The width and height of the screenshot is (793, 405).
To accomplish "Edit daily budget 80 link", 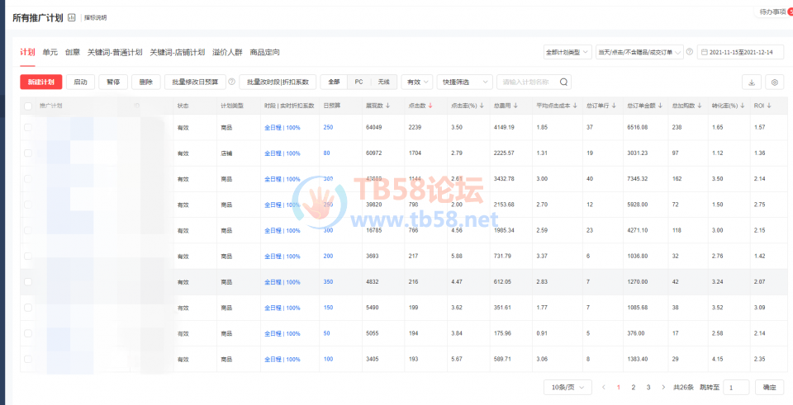I will coord(327,153).
